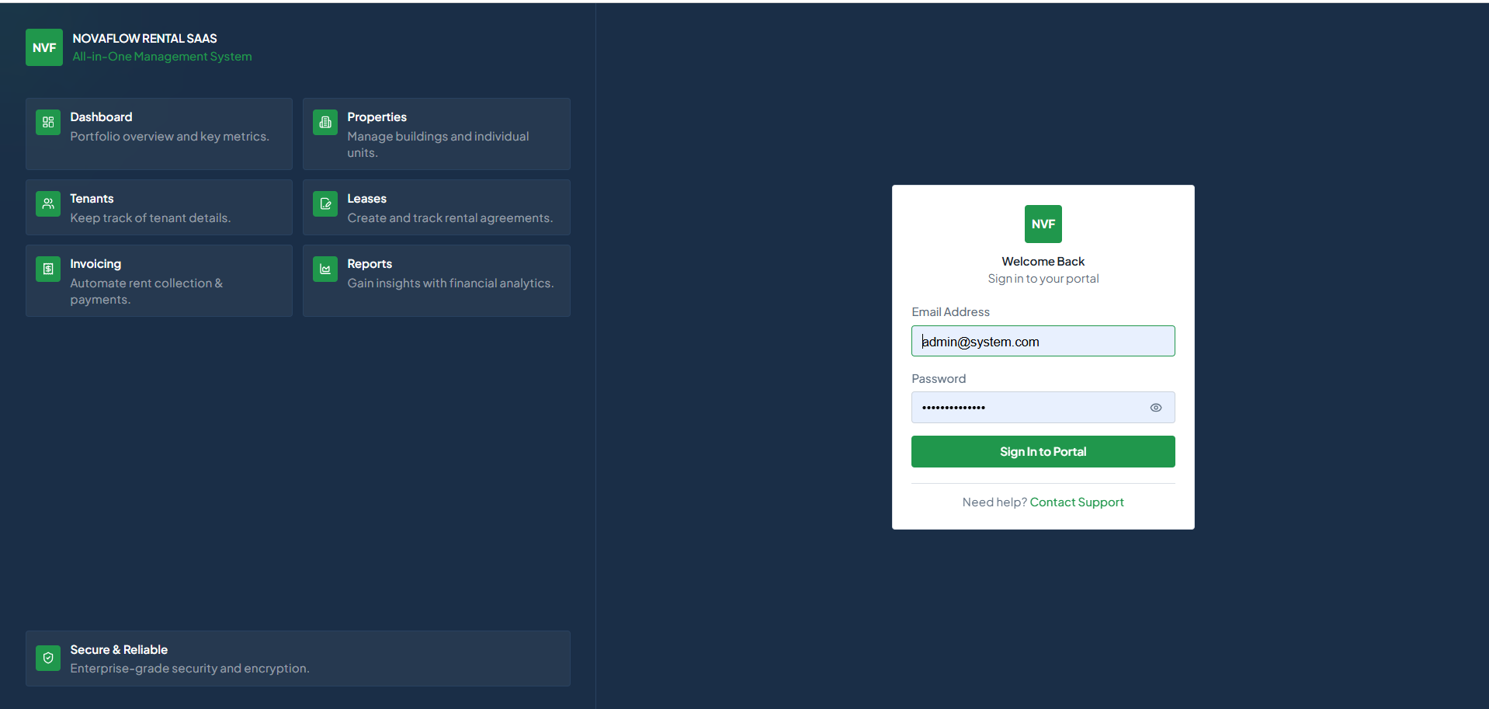Screen dimensions: 1489x709
Task: Click the Invoicing card title
Action: tap(95, 264)
